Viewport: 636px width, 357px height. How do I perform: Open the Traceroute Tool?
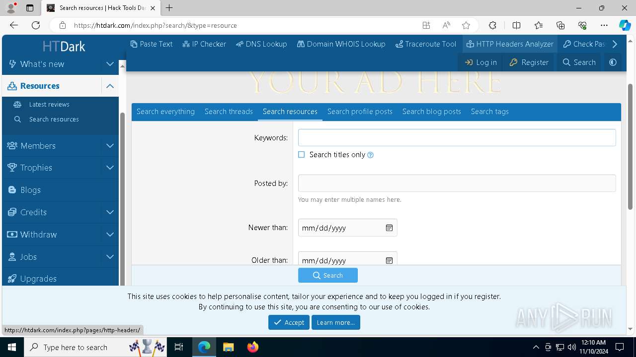pos(426,44)
